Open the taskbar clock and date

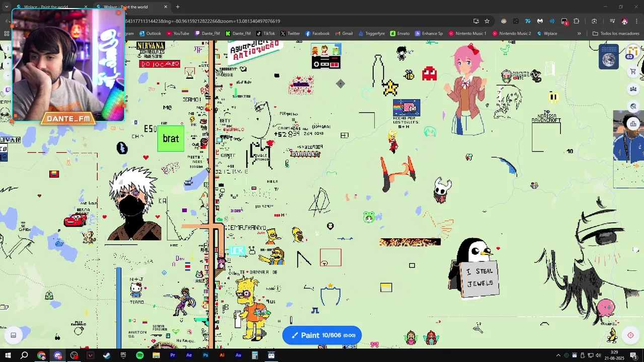pos(614,355)
